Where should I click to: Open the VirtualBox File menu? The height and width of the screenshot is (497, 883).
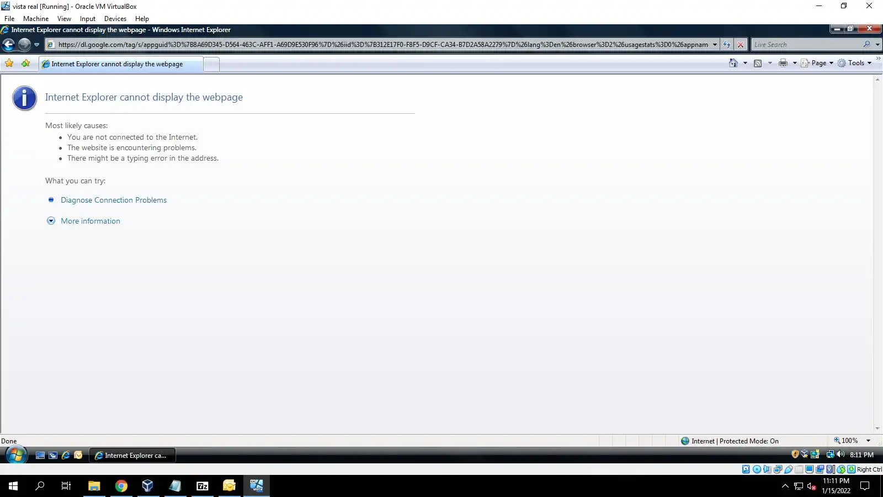click(9, 18)
